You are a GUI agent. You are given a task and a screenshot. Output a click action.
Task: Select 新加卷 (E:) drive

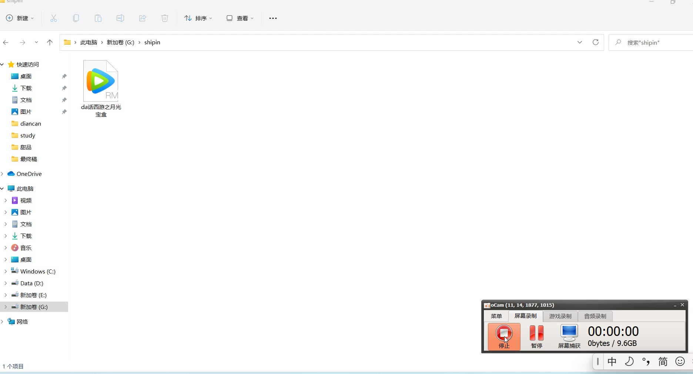click(33, 295)
